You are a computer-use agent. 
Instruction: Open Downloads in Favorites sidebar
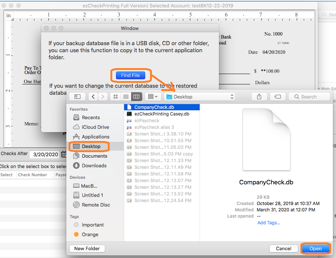pyautogui.click(x=94, y=165)
